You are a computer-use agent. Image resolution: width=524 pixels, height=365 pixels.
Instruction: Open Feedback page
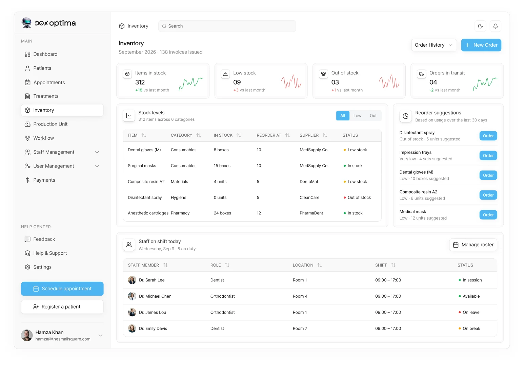(62, 239)
